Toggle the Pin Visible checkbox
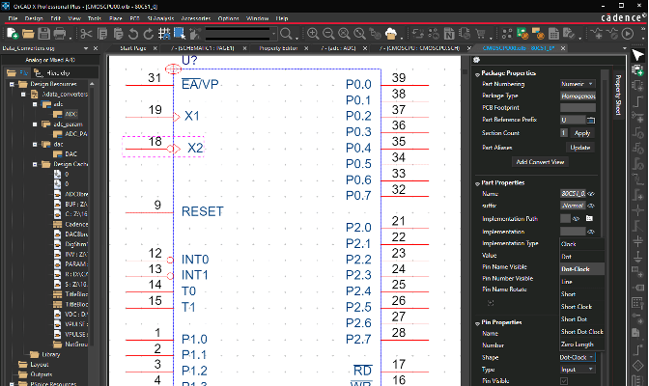Viewport: 649px width, 386px height. (x=564, y=381)
